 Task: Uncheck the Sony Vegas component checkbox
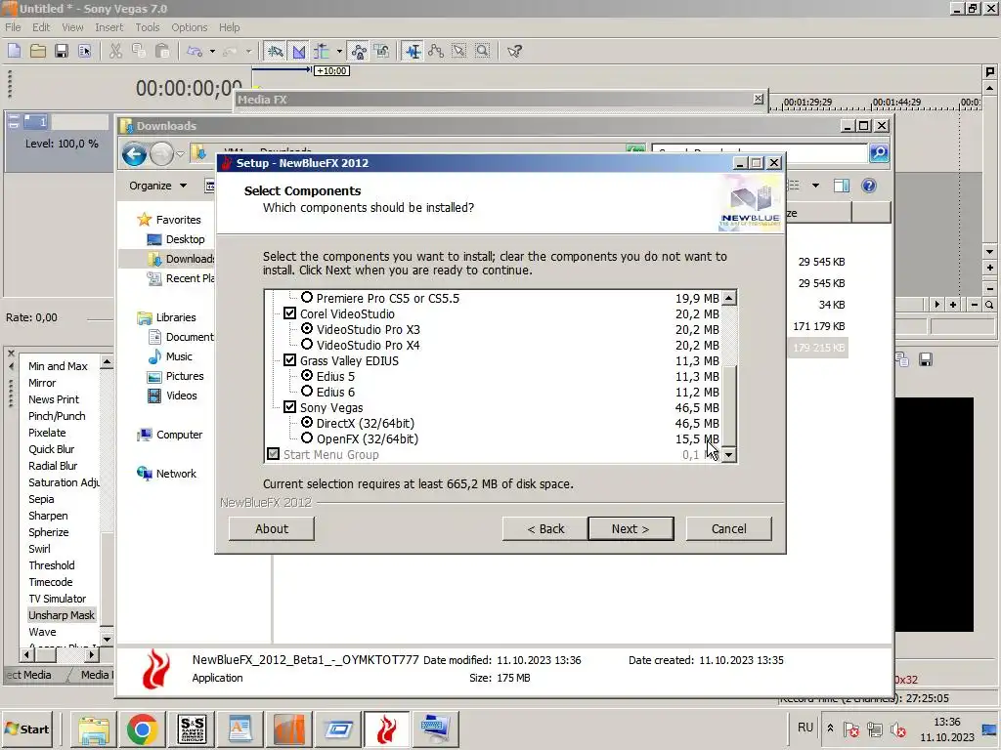[289, 407]
